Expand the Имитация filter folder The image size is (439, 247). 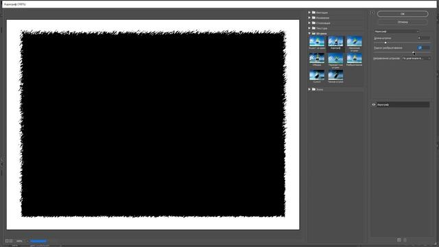click(x=309, y=12)
